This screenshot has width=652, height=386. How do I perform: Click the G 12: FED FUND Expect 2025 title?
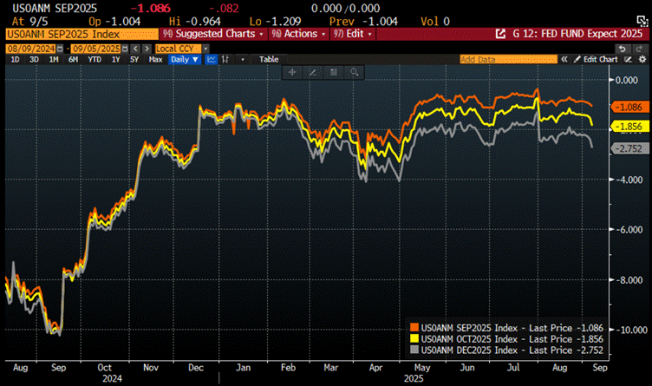(x=578, y=34)
